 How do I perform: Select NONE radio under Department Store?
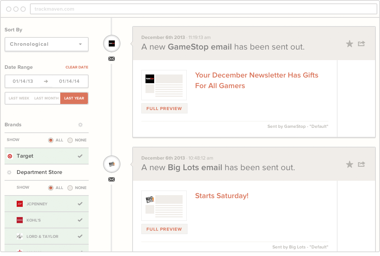point(70,188)
